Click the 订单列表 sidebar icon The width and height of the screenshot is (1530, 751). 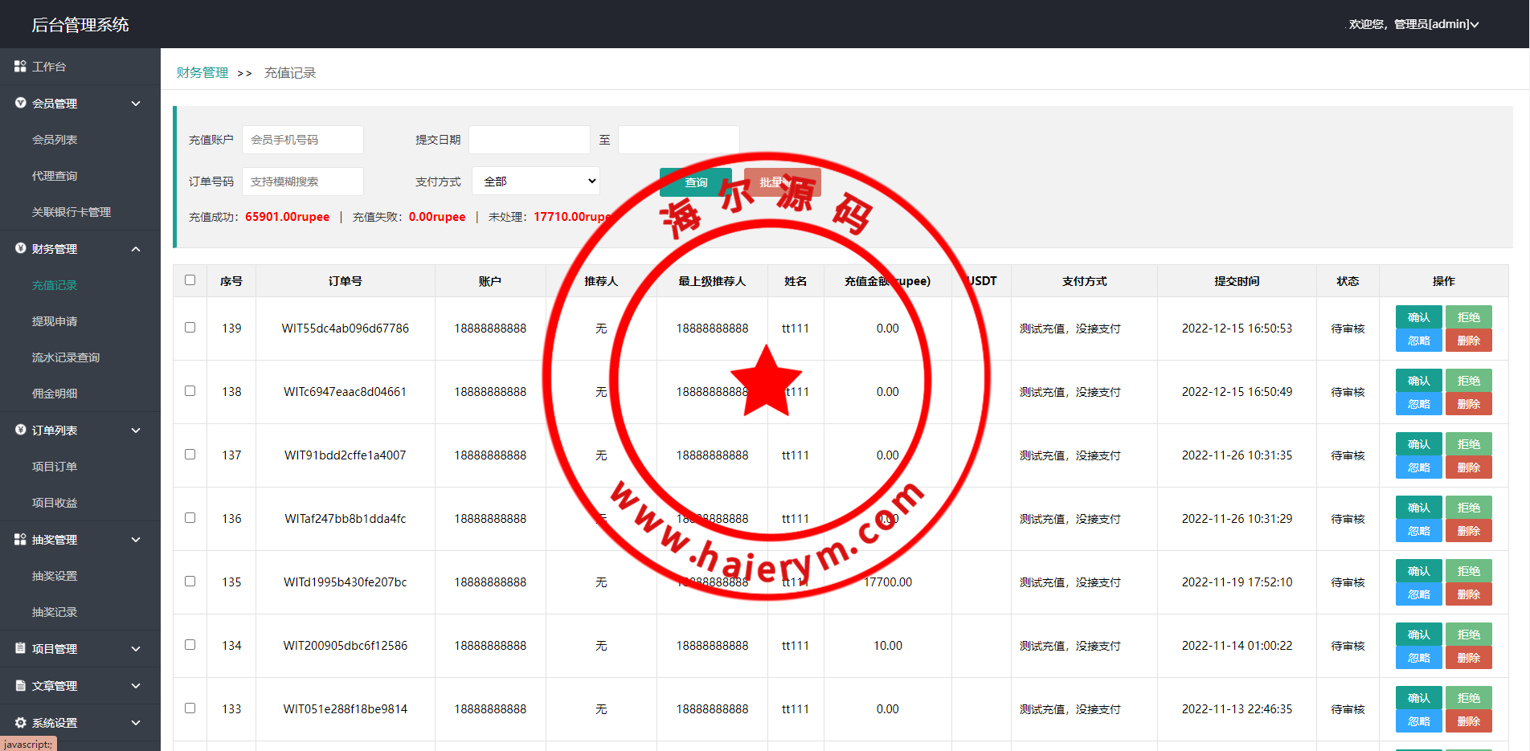click(20, 431)
